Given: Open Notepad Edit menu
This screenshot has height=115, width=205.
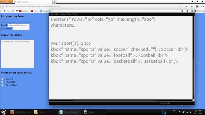Looking at the screenshot, I should click(x=56, y=14).
